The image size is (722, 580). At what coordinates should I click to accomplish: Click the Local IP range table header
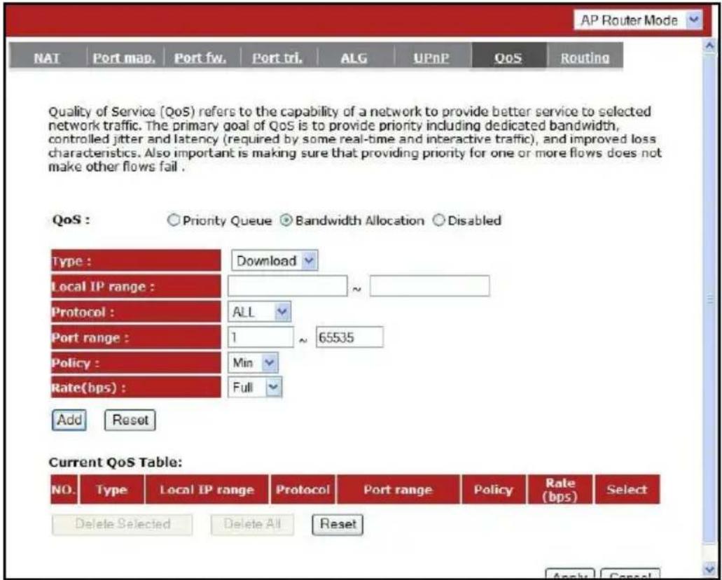click(207, 490)
